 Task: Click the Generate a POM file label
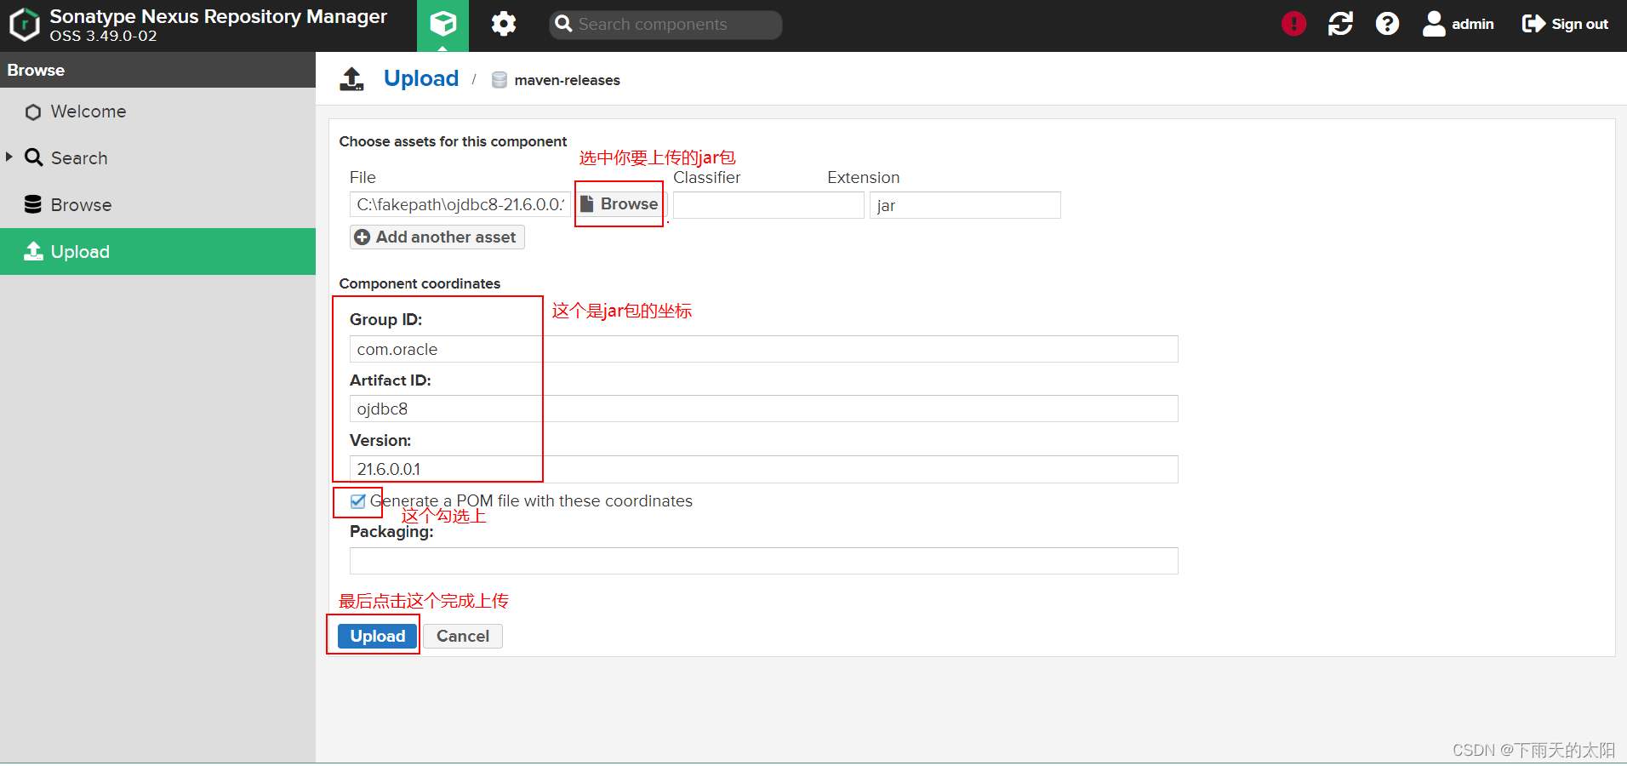531,501
